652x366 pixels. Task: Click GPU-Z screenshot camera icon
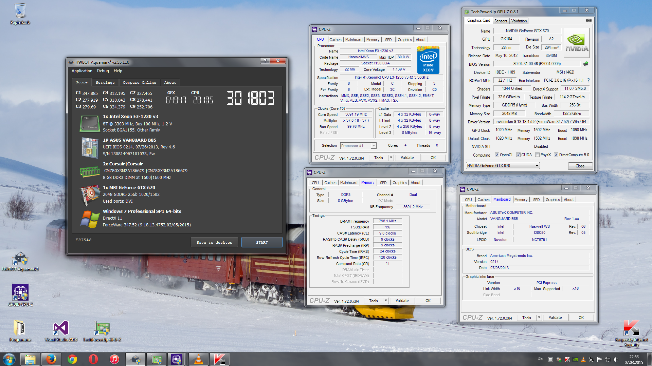point(589,20)
